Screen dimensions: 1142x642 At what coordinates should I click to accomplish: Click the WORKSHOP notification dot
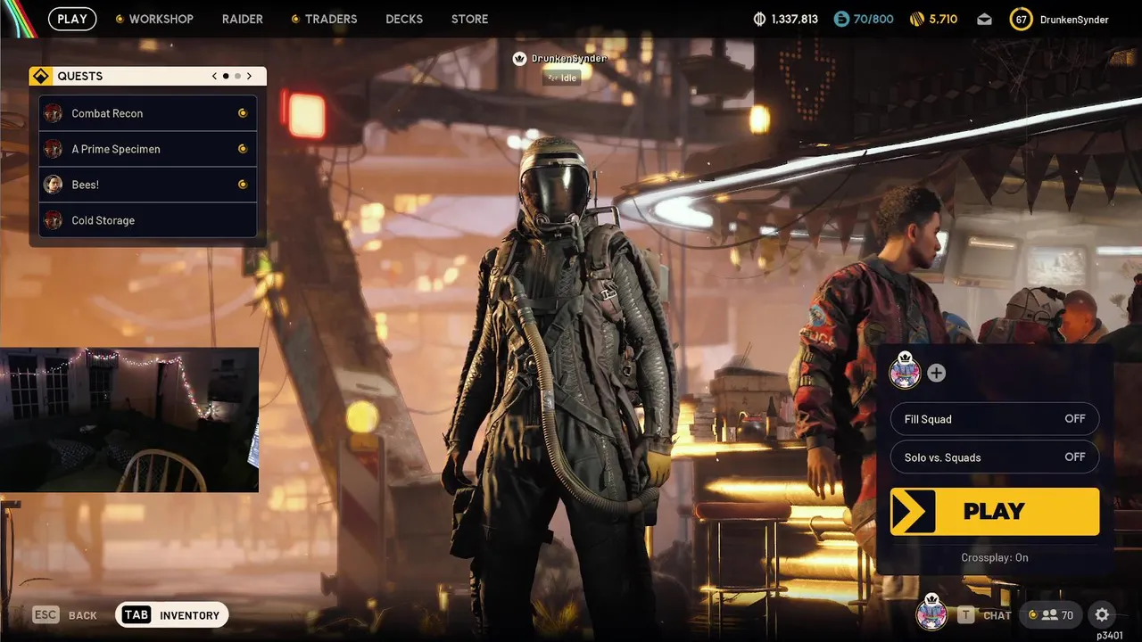[120, 19]
